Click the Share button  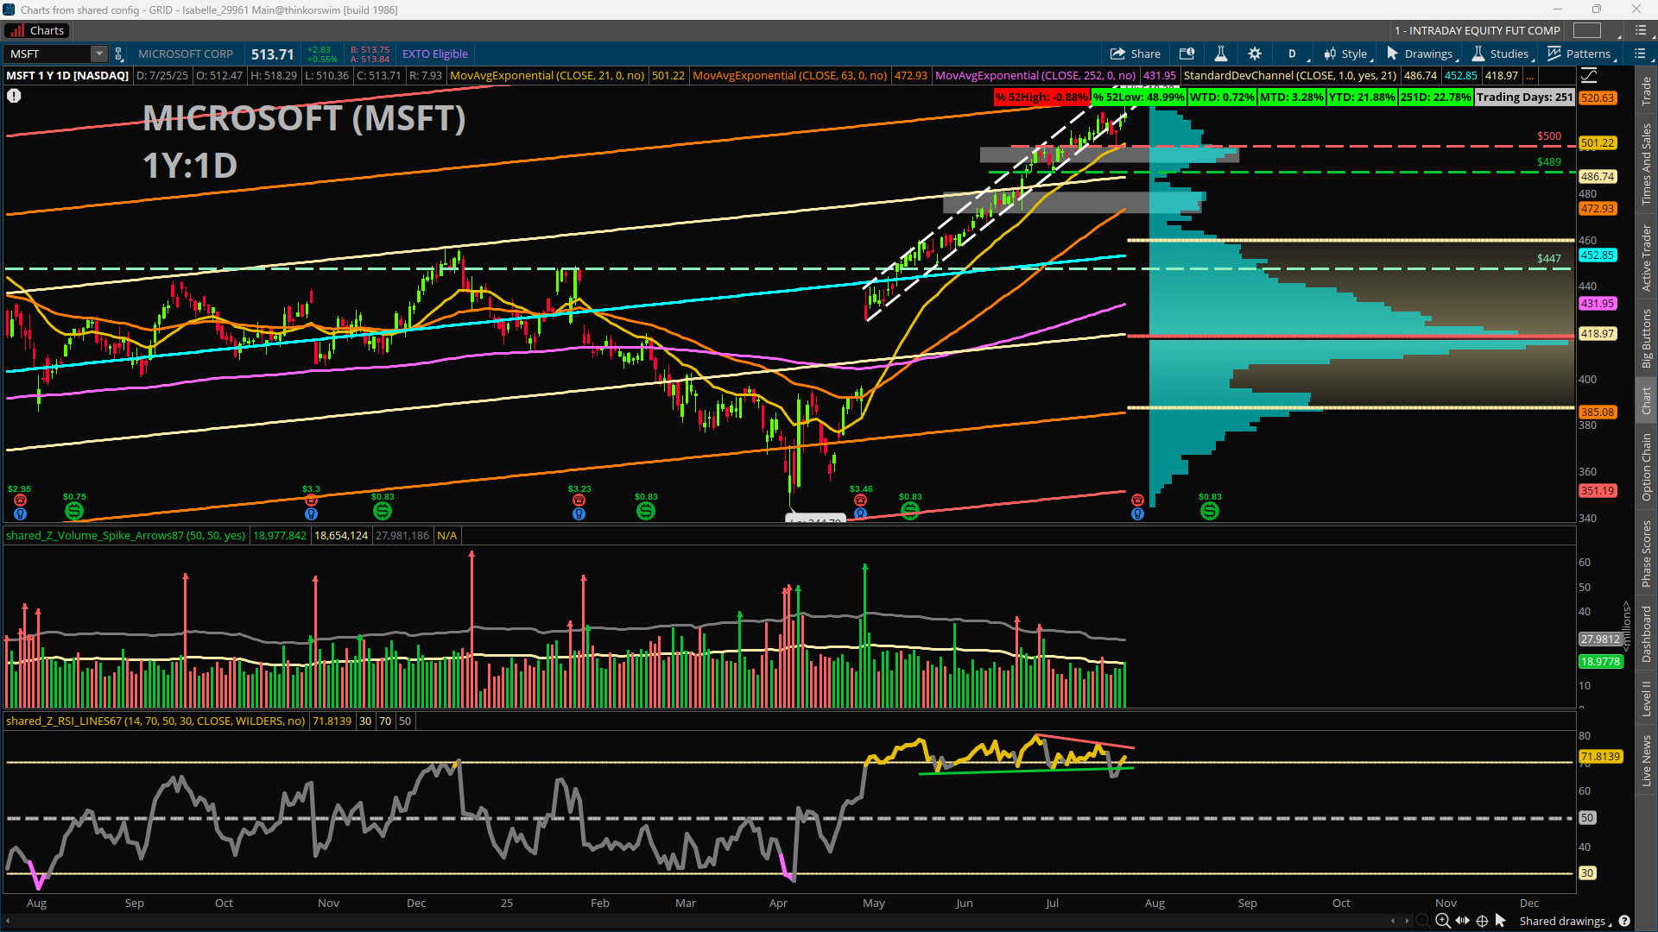(x=1136, y=54)
